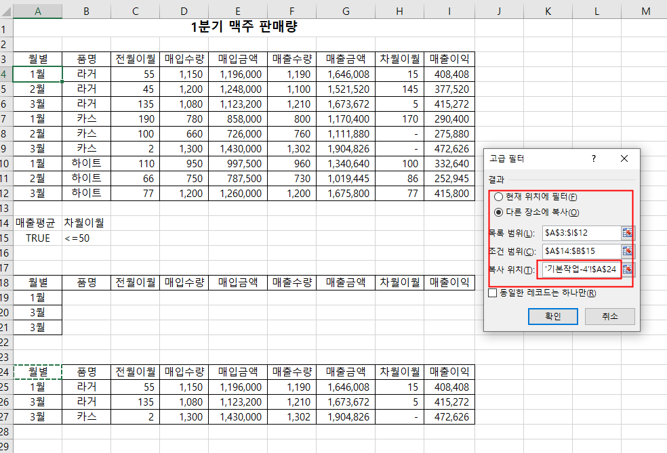Select column A by its header
The width and height of the screenshot is (667, 453).
coord(38,12)
